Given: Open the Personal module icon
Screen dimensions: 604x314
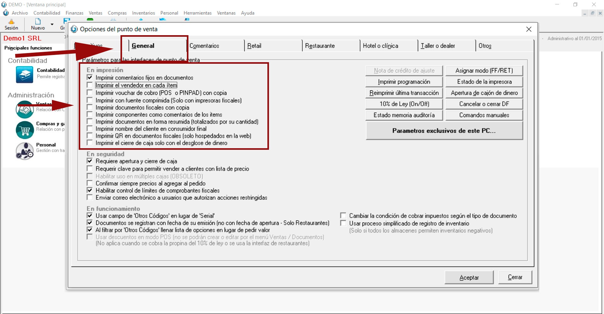Looking at the screenshot, I should (x=25, y=151).
